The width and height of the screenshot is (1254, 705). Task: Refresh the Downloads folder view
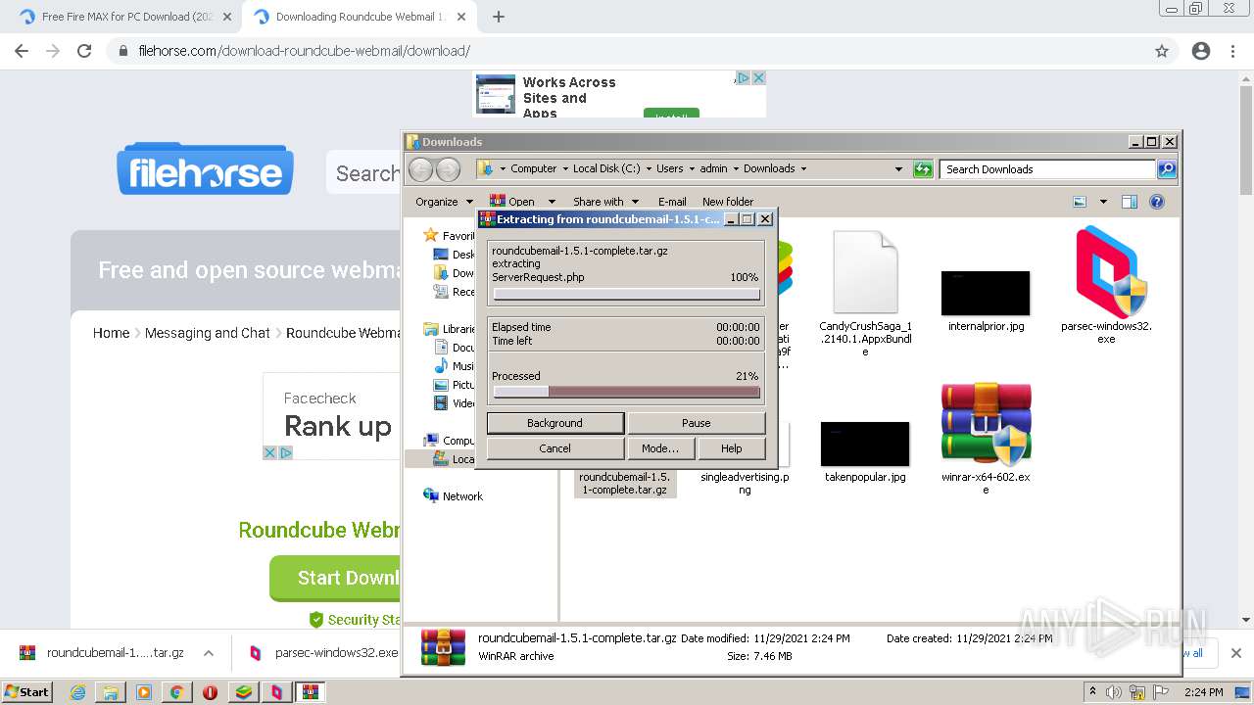pyautogui.click(x=923, y=169)
